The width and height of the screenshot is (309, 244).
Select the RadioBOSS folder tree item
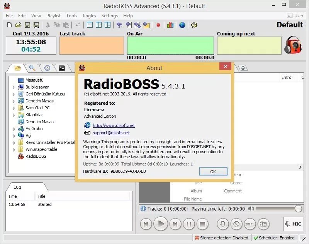click(x=36, y=156)
